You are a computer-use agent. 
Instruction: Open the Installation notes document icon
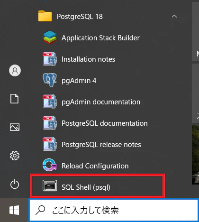click(50, 59)
